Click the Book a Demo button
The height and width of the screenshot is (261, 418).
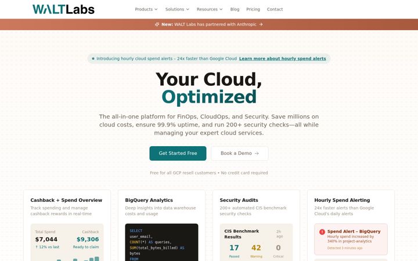239,153
